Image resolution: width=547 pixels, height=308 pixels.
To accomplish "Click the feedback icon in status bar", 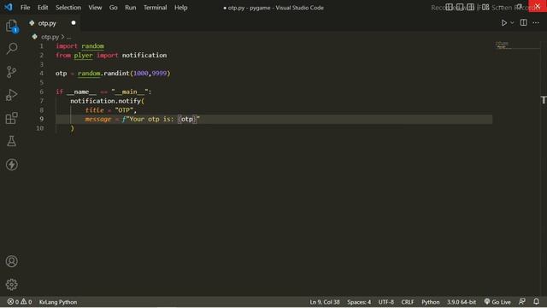I will (x=522, y=301).
